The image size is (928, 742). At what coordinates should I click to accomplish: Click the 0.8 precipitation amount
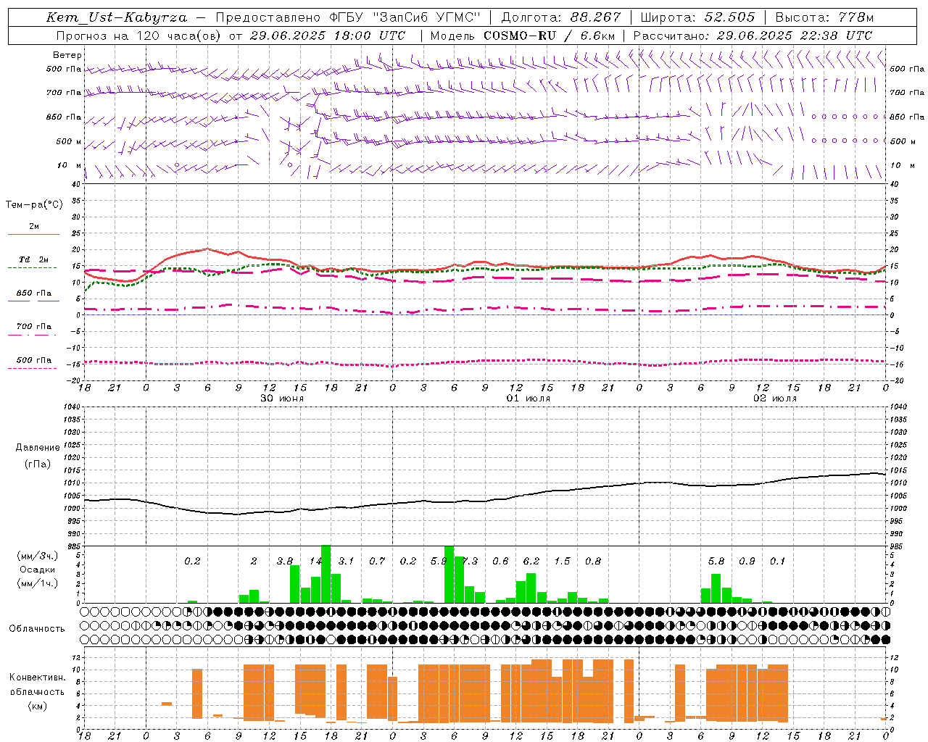click(x=593, y=562)
